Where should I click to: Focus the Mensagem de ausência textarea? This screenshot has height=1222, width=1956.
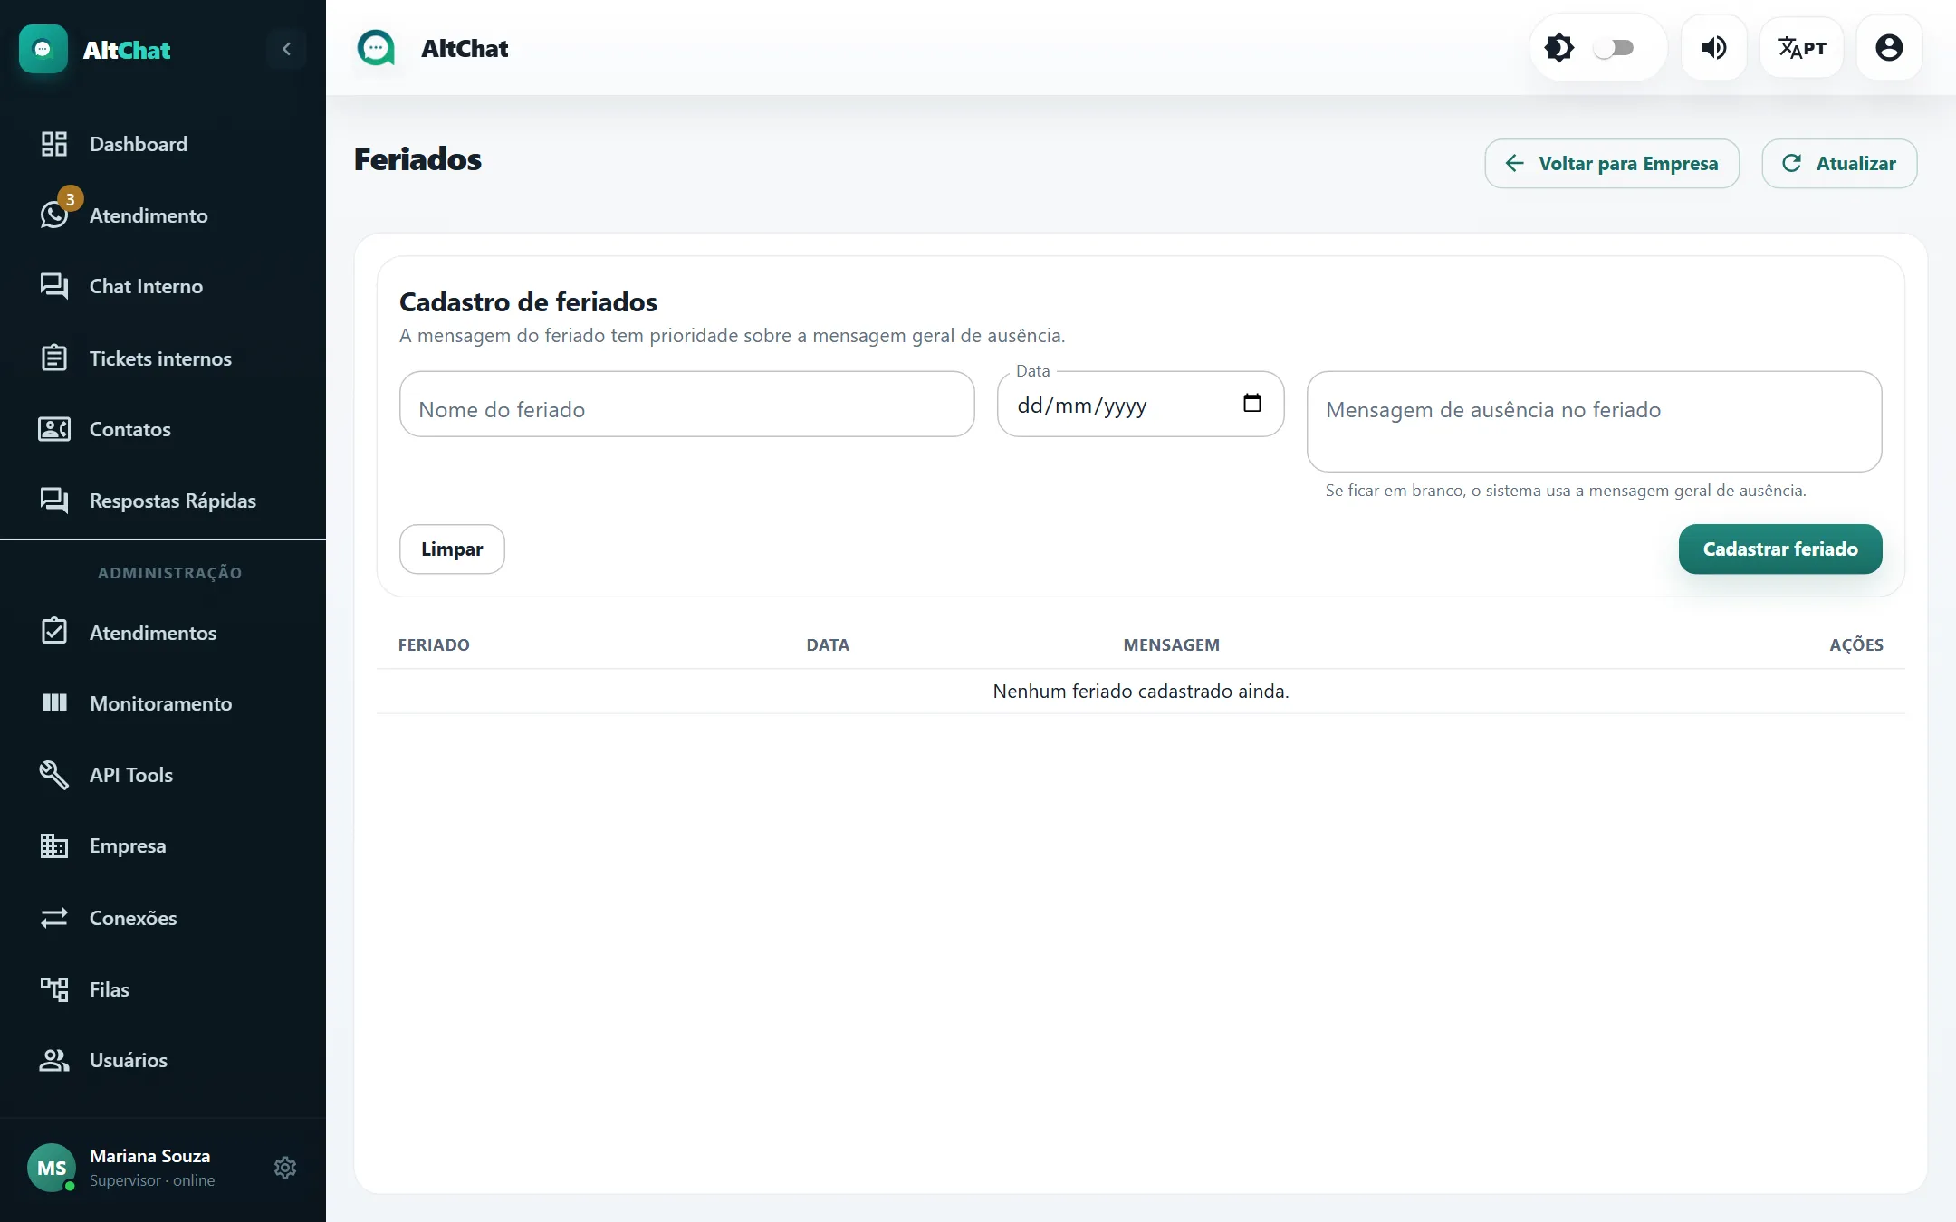[x=1595, y=422]
